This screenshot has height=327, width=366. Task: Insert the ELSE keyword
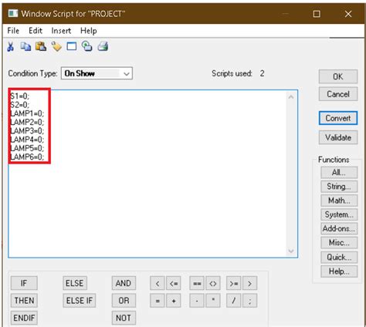coord(75,283)
